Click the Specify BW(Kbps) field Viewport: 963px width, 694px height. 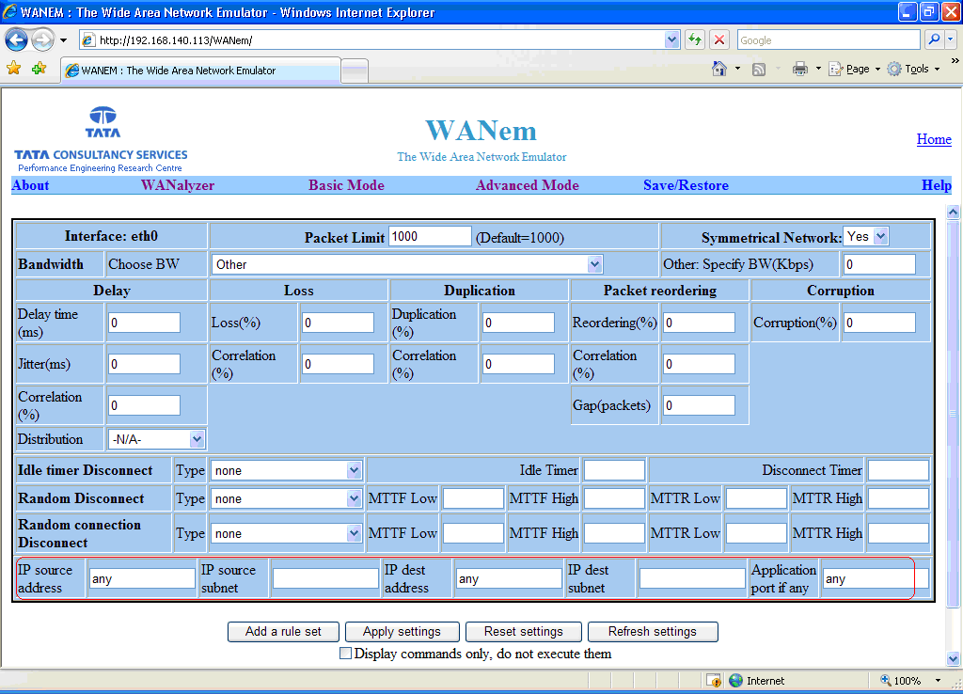(x=879, y=264)
